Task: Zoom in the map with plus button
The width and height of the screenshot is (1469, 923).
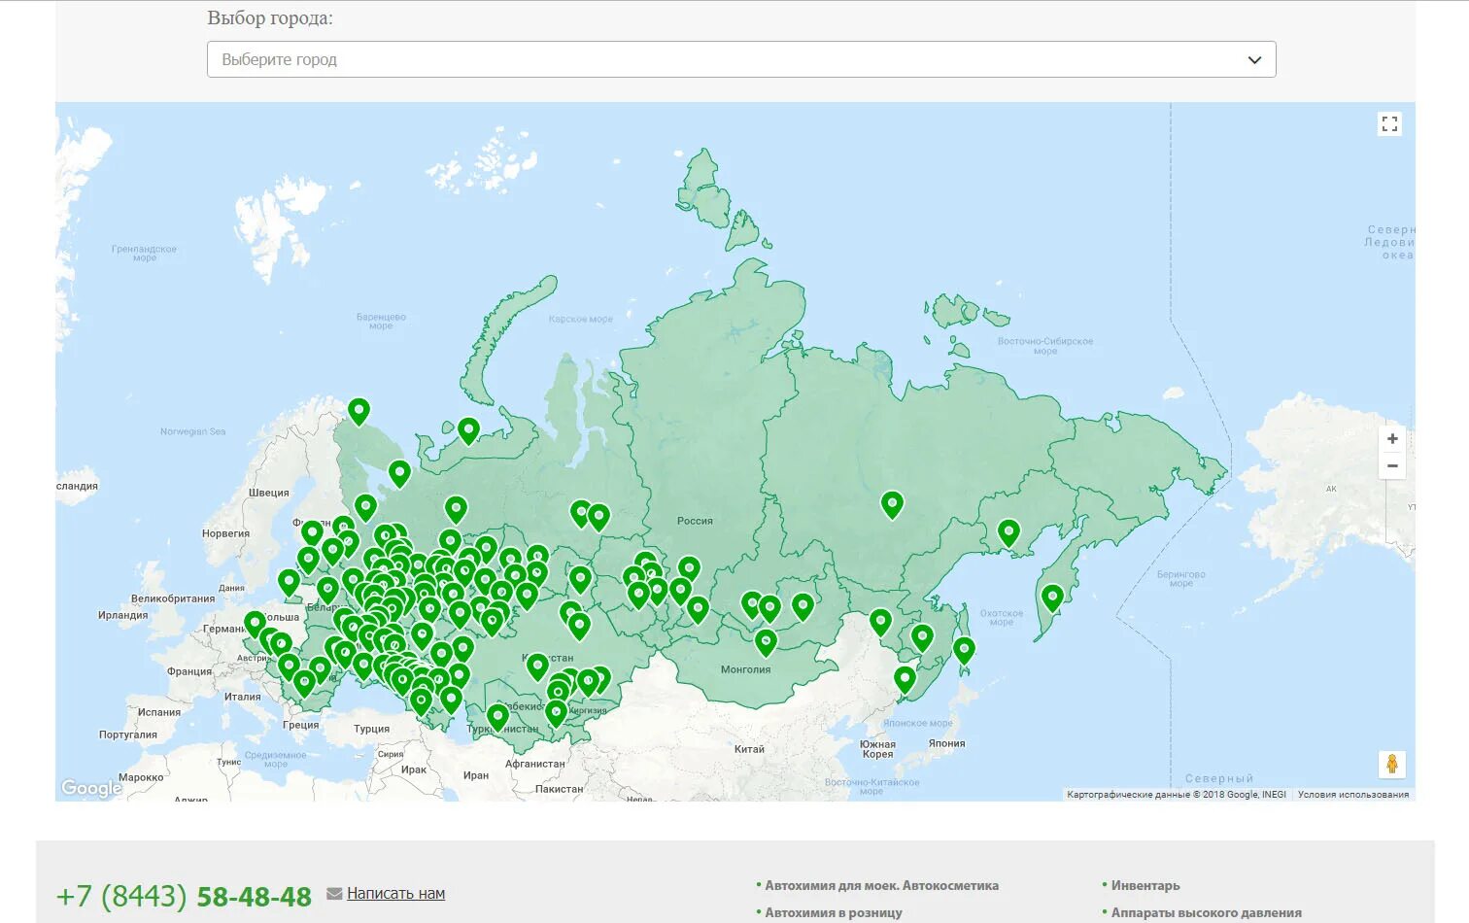Action: click(x=1392, y=439)
